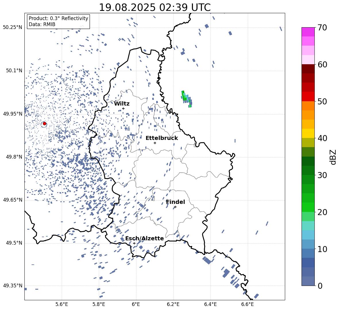
Task: Click the bottom slate-blue swatch above 0
Action: click(x=308, y=281)
